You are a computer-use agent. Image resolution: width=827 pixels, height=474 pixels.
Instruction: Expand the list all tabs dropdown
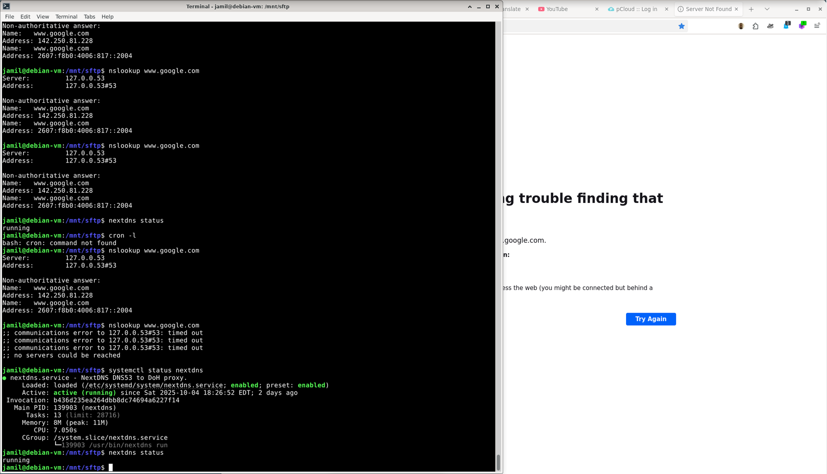(x=767, y=9)
